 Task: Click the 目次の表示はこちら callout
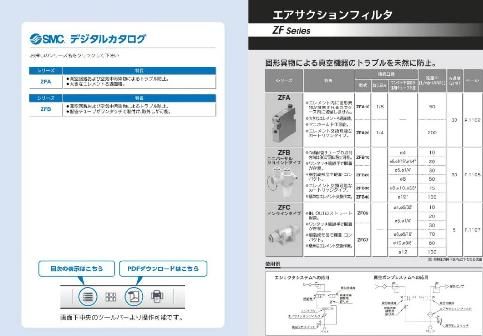(77, 269)
